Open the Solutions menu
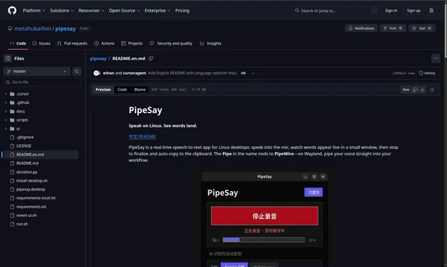The height and width of the screenshot is (267, 447). (x=62, y=11)
